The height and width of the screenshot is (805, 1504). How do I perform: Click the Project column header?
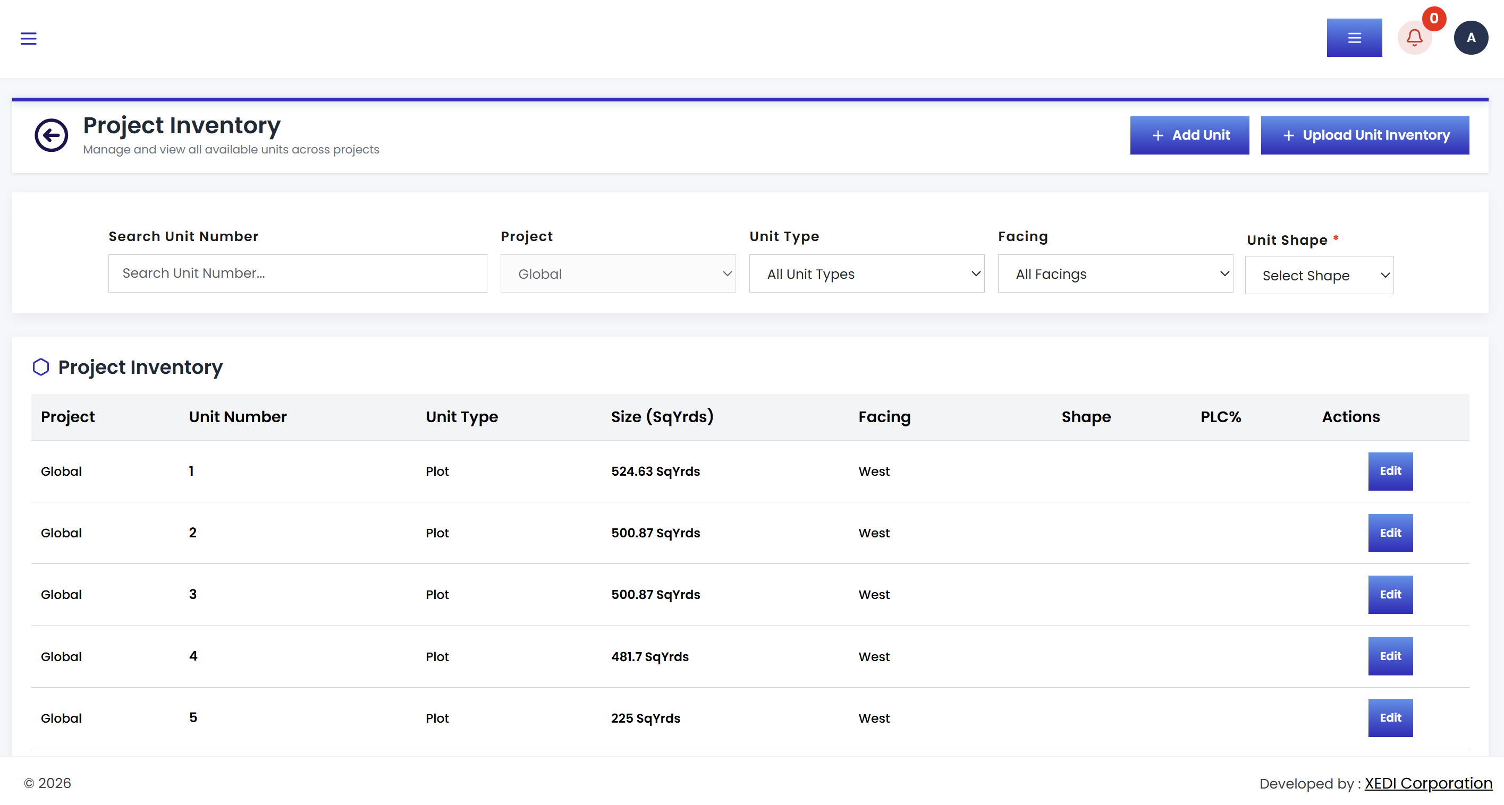pos(67,416)
